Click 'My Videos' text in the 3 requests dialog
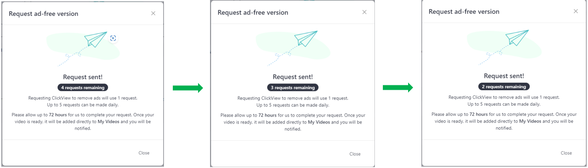Screen dimensions: 588x168 pyautogui.click(x=319, y=122)
